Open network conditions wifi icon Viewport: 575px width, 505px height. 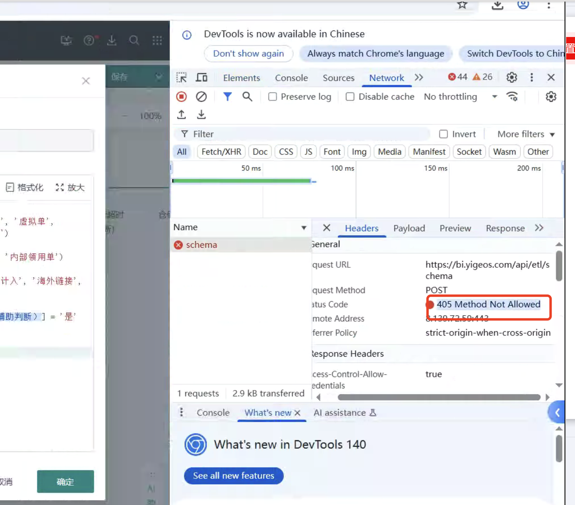point(512,96)
